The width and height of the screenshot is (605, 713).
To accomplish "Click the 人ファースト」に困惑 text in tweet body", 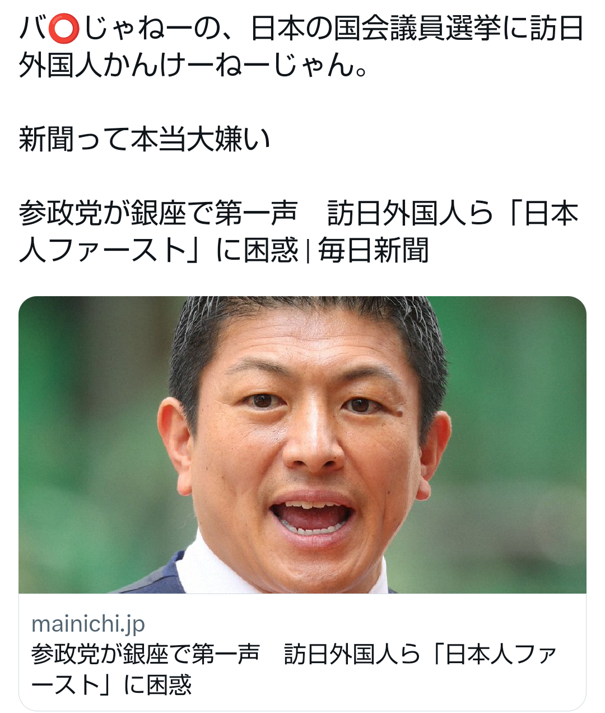I will click(x=159, y=250).
